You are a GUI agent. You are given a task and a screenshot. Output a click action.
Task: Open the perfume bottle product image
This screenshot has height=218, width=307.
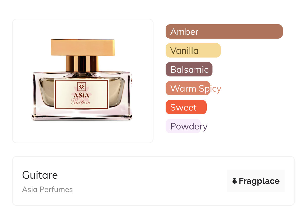point(83,81)
